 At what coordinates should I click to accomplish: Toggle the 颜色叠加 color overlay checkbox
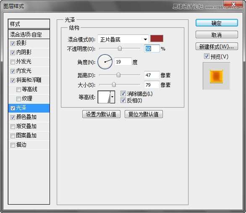(13, 117)
